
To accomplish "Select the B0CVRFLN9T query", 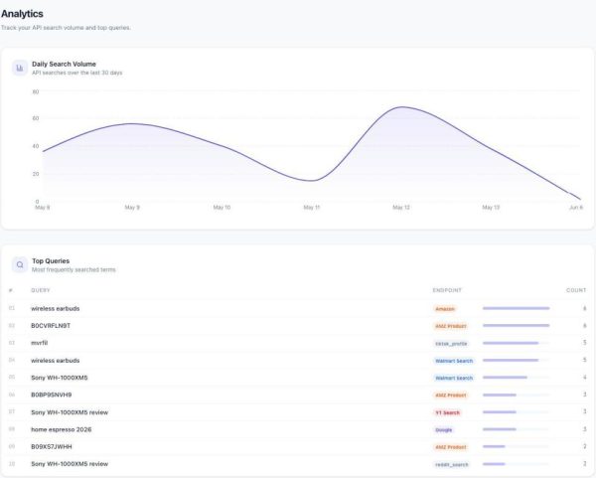I will click(x=51, y=326).
